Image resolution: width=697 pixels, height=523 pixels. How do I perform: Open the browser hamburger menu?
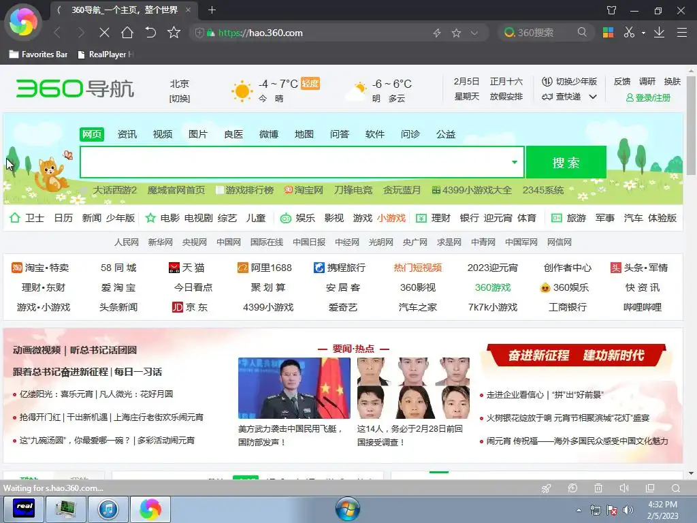click(681, 33)
